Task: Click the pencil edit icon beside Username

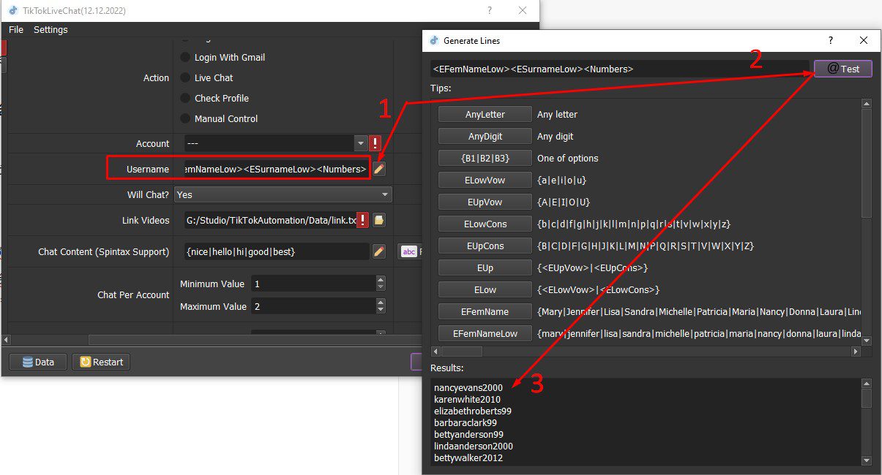Action: (x=378, y=169)
